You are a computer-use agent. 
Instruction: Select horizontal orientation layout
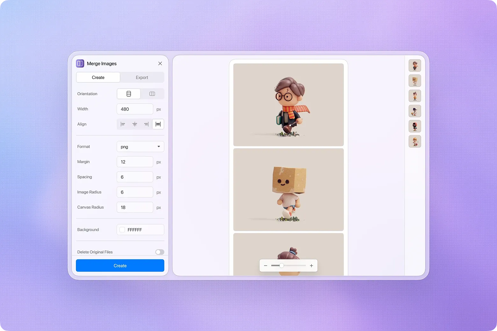point(152,94)
